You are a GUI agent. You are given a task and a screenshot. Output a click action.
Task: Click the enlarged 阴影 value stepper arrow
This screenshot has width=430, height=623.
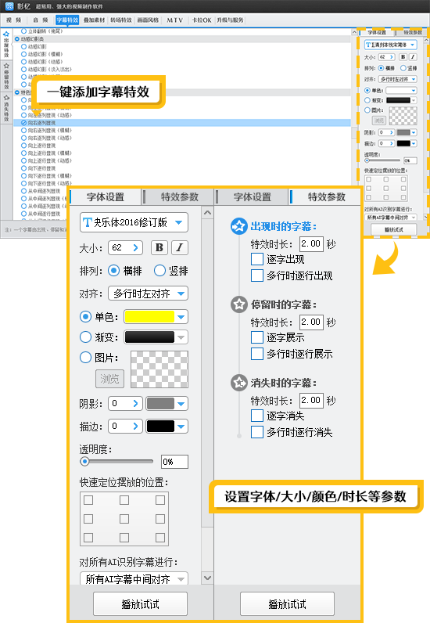pos(135,404)
